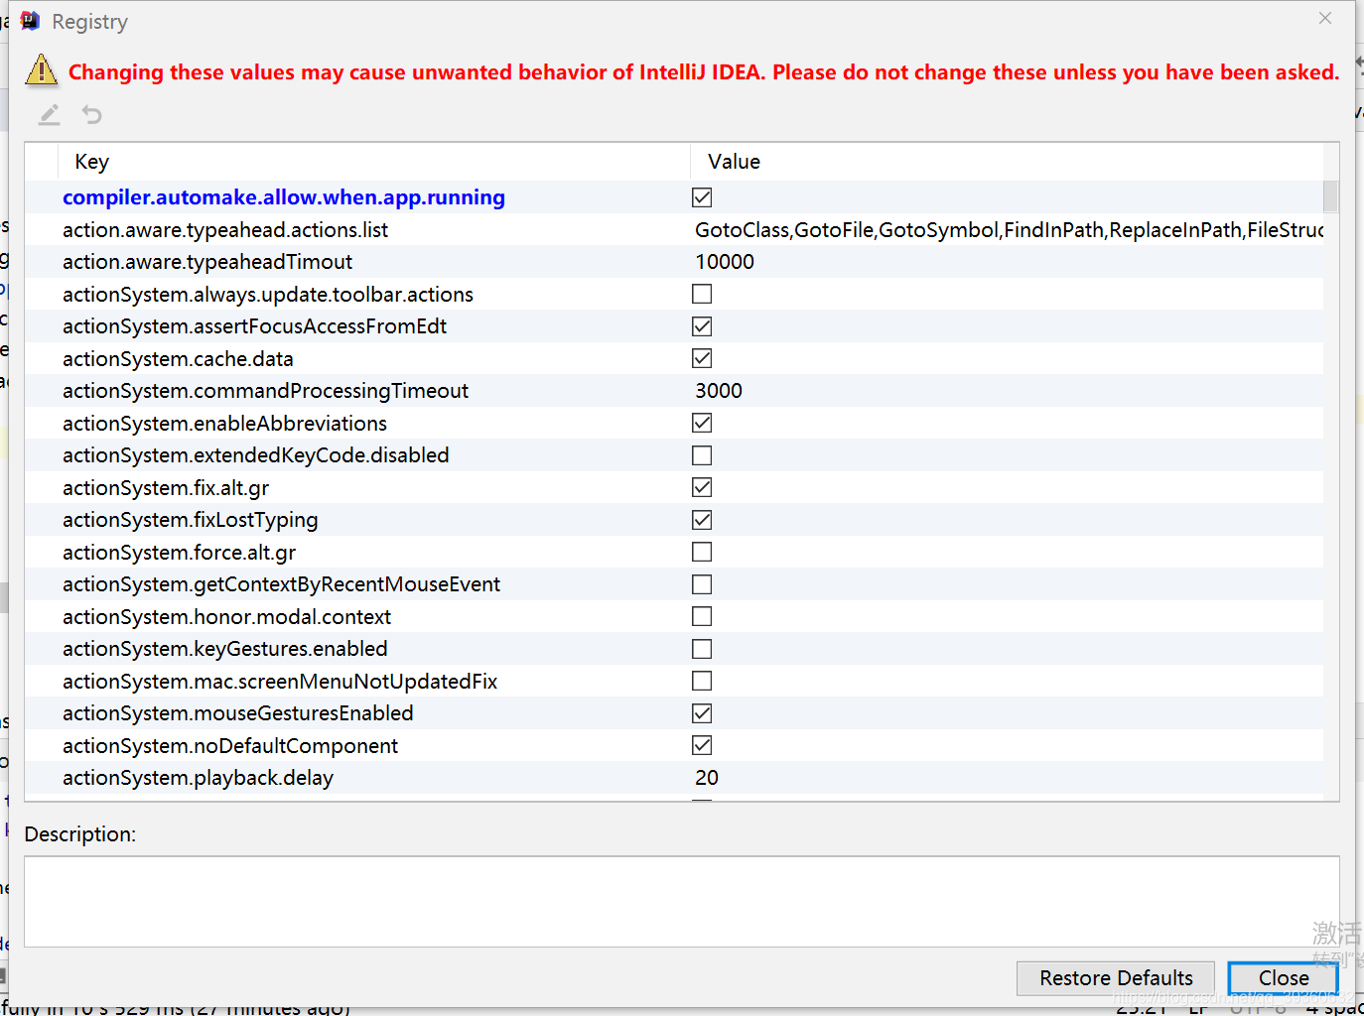Select the actionSystem.force.alt.gr key name
This screenshot has width=1364, height=1016.
tap(179, 553)
